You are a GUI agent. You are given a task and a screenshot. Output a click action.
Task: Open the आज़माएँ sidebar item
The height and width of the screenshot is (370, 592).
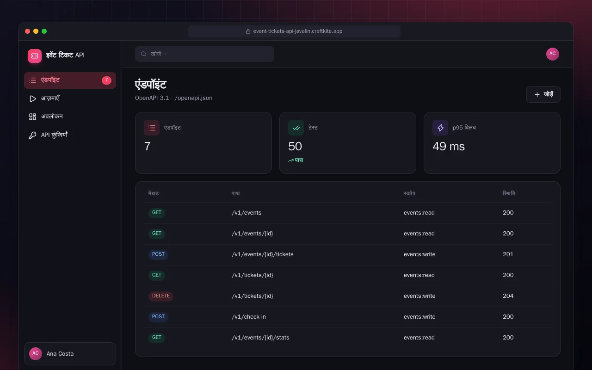pos(70,99)
